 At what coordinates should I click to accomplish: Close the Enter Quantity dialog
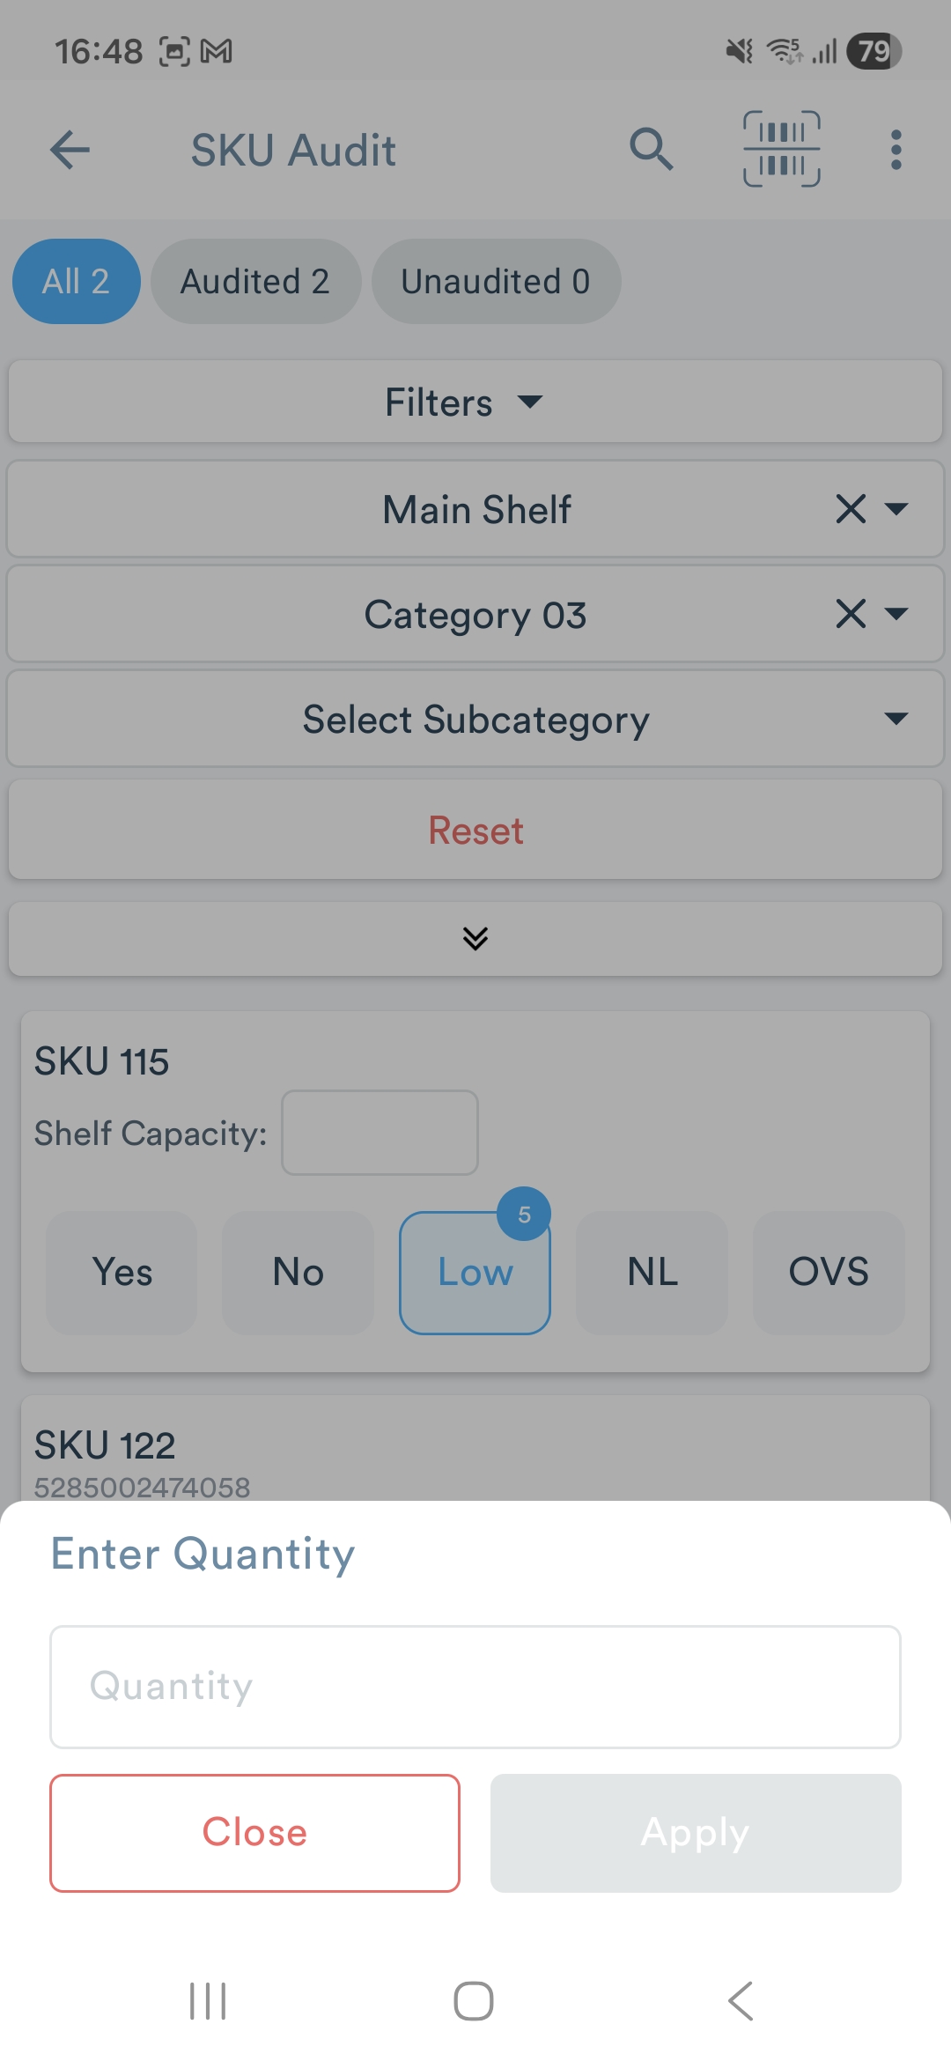(x=255, y=1833)
